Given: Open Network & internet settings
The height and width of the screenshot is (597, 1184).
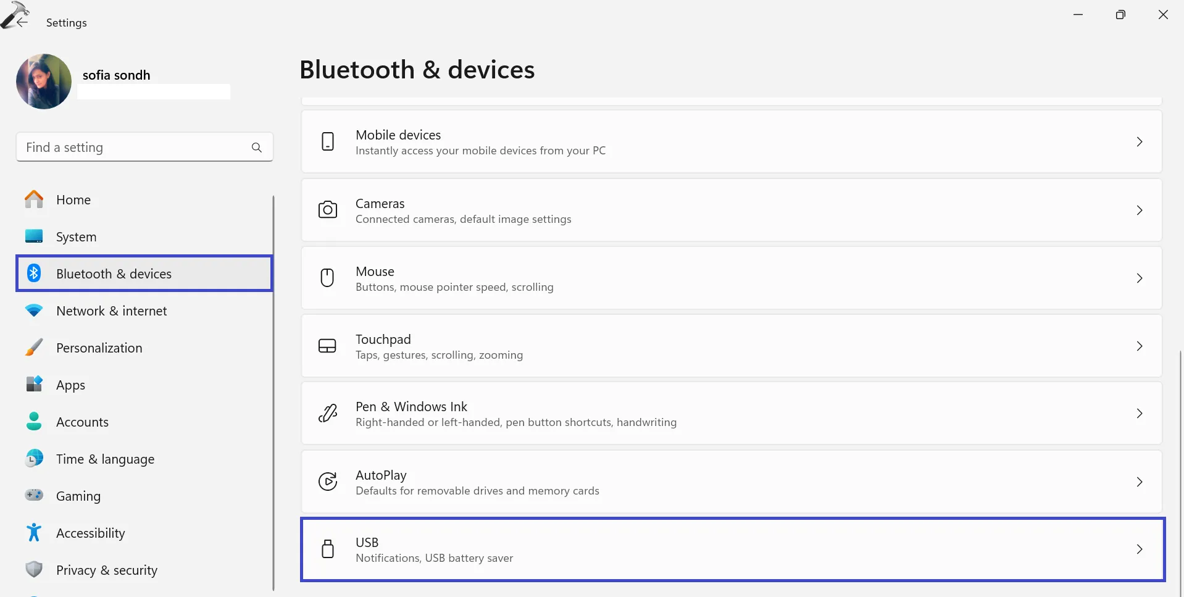Looking at the screenshot, I should click(111, 311).
